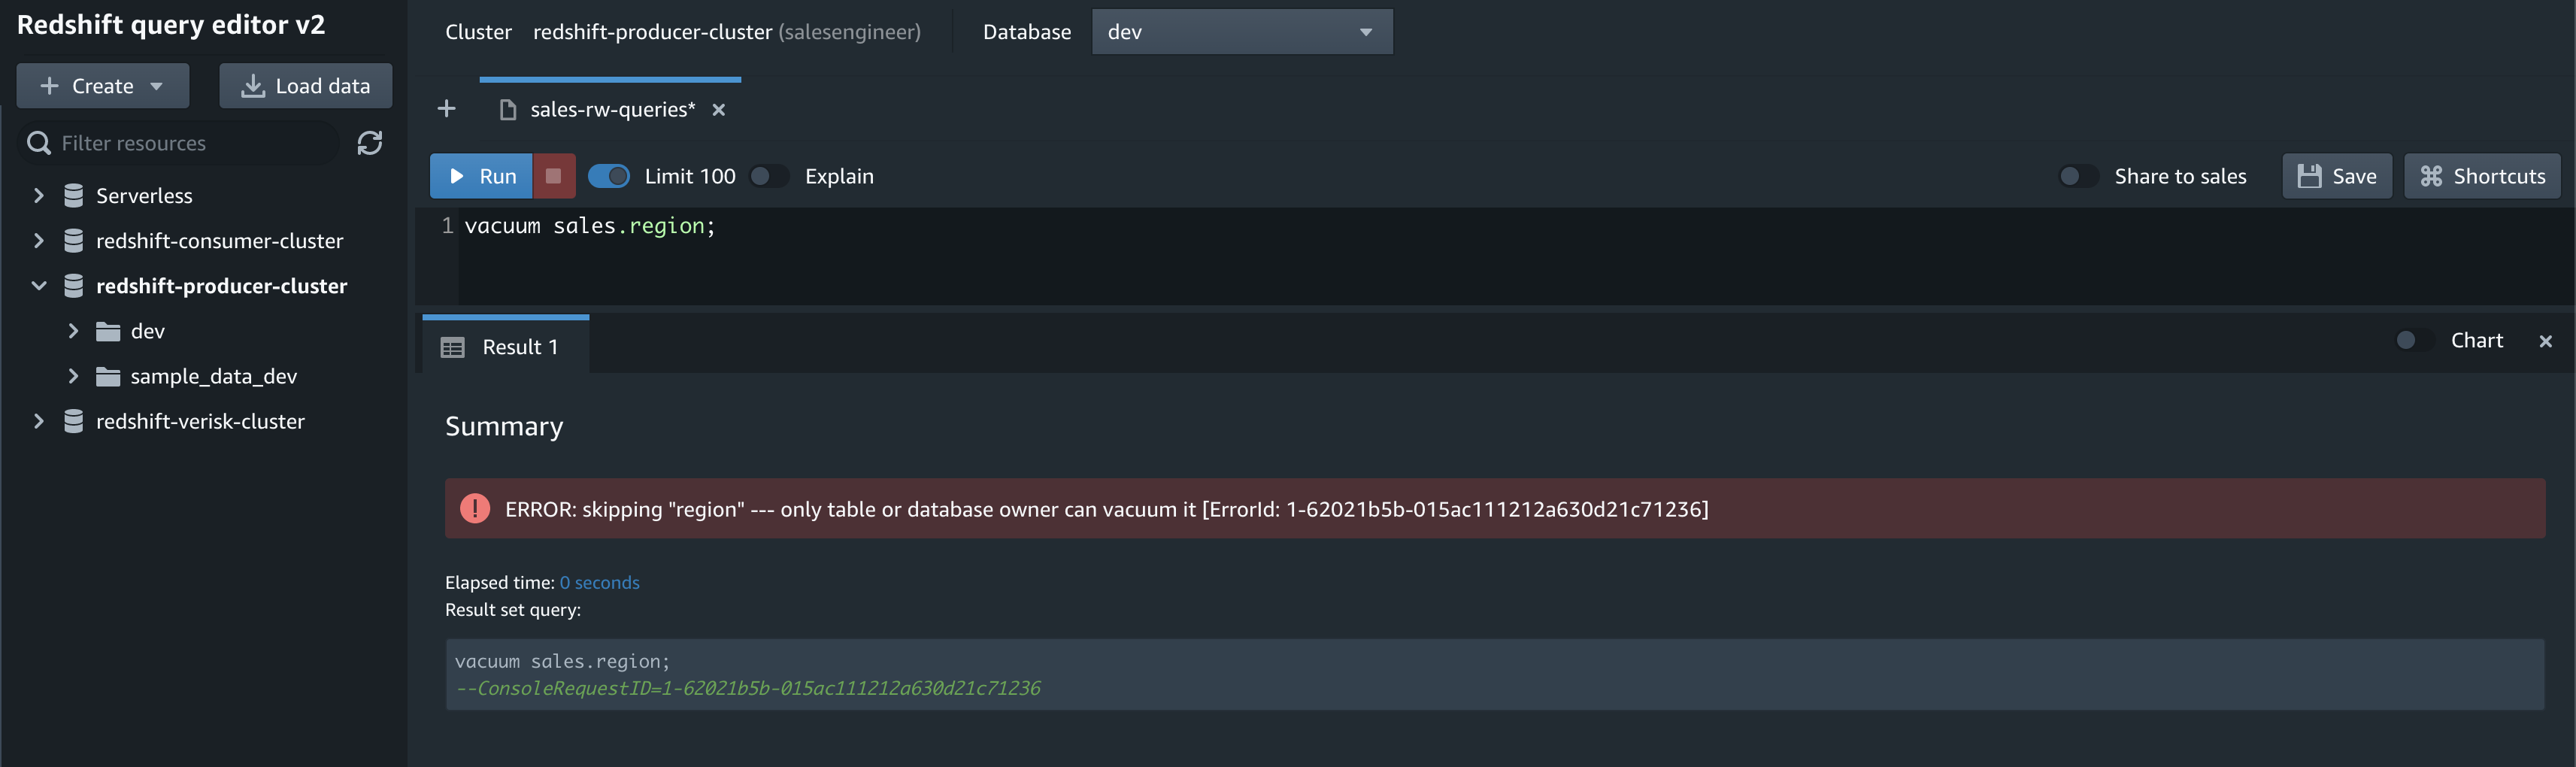Run the vacuum query
The width and height of the screenshot is (2576, 767).
pos(482,176)
